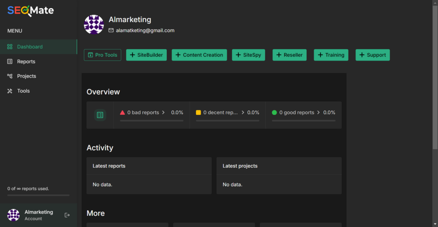Click the good reports progress bar
This screenshot has width=438, height=227.
click(x=304, y=121)
